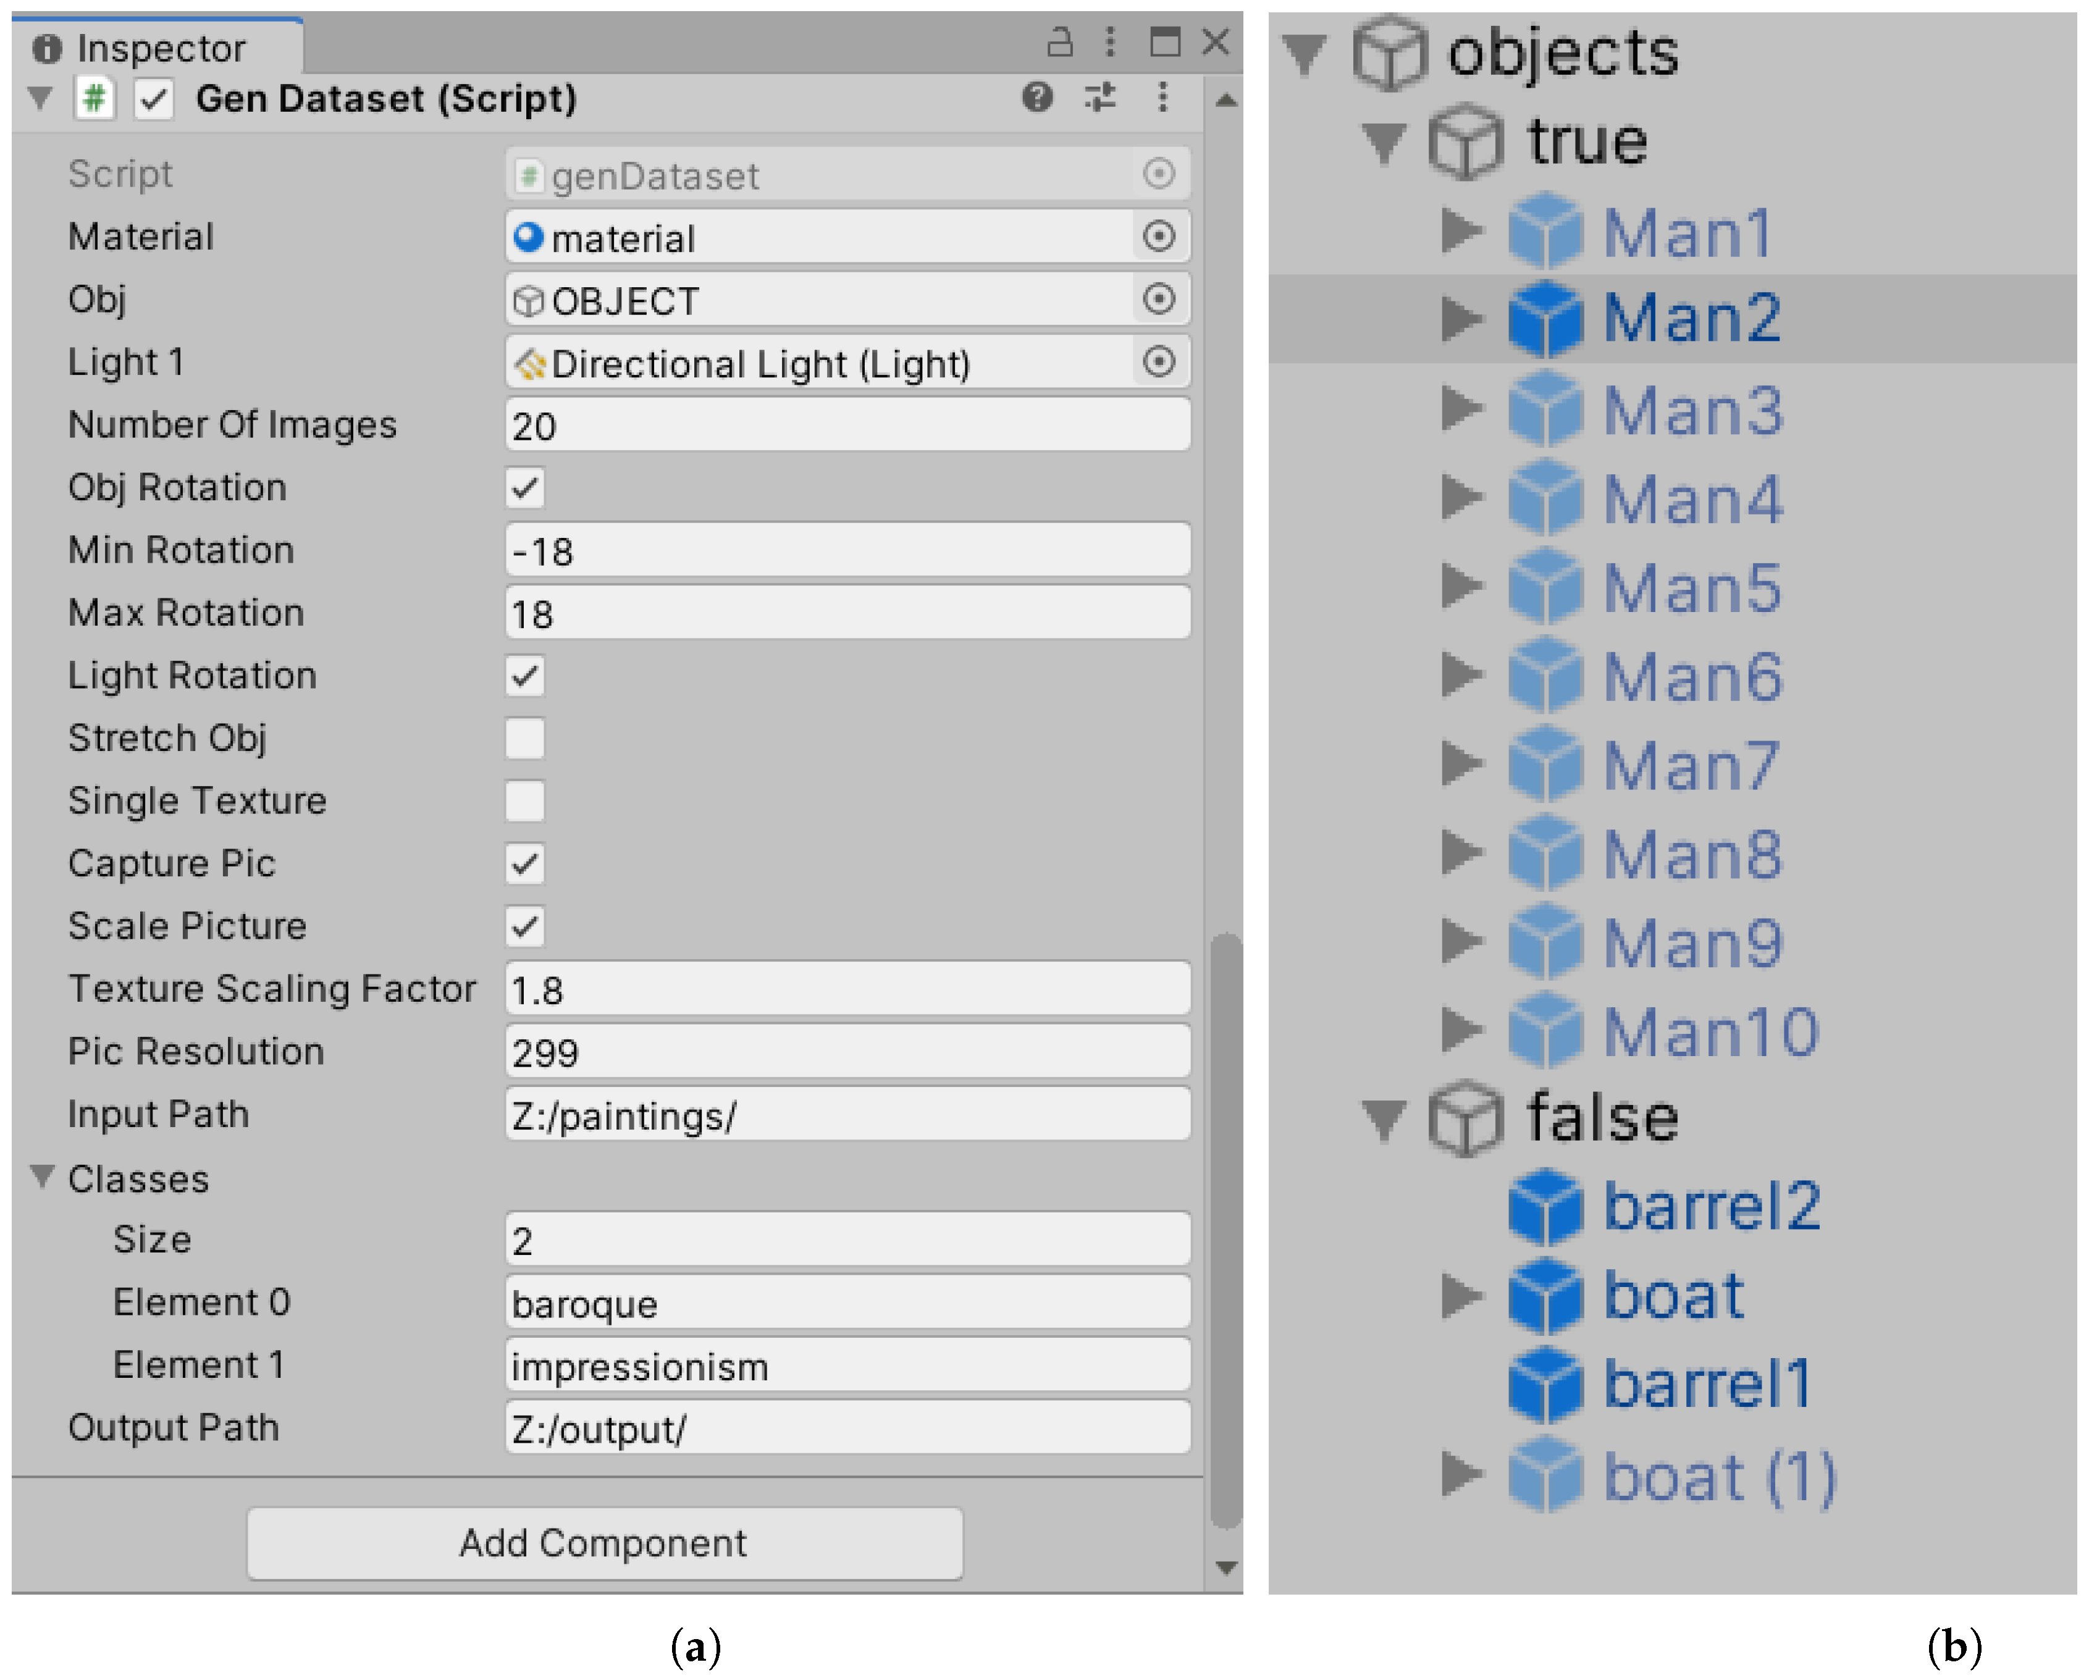The image size is (2089, 1678).
Task: Expand the Man2 hierarchy item
Action: tap(1460, 319)
